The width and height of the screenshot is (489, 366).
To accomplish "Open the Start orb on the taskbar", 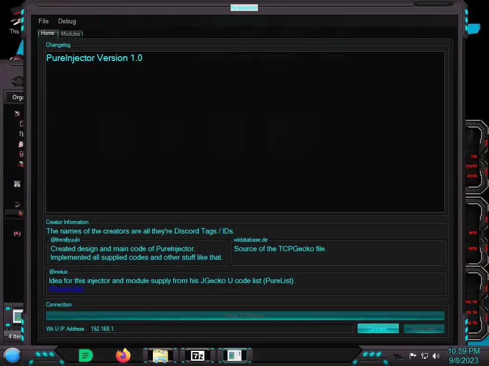I will point(12,356).
